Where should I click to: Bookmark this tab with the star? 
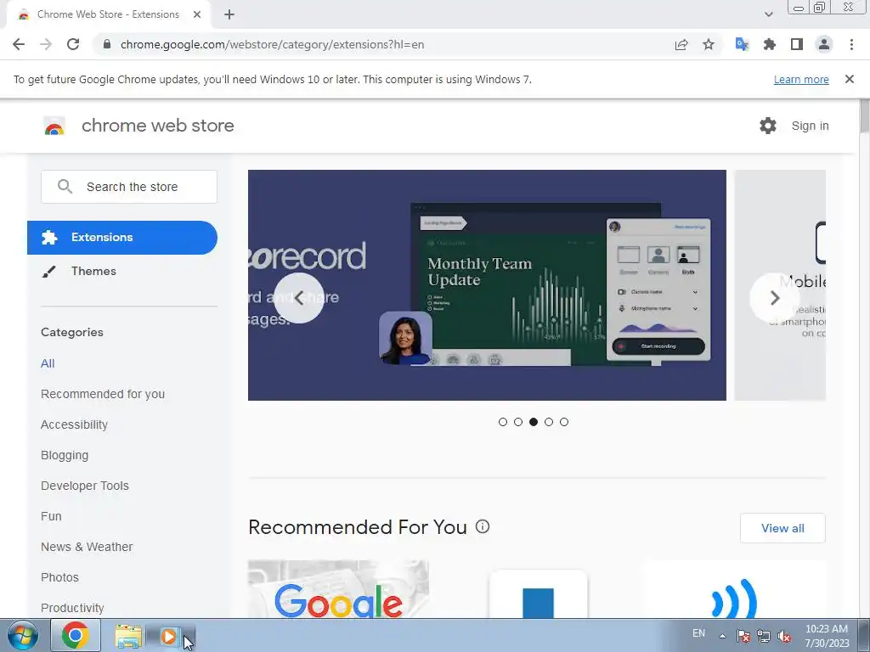(x=709, y=44)
